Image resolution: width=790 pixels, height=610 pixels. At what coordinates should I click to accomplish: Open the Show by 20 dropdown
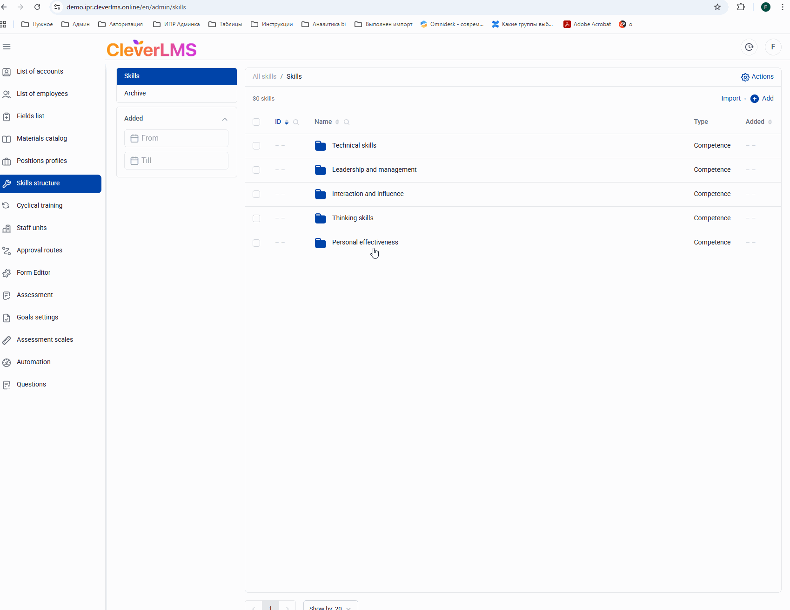point(330,605)
